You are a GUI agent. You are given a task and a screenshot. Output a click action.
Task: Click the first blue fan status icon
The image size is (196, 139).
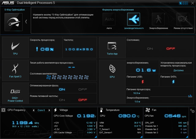(x=48, y=77)
